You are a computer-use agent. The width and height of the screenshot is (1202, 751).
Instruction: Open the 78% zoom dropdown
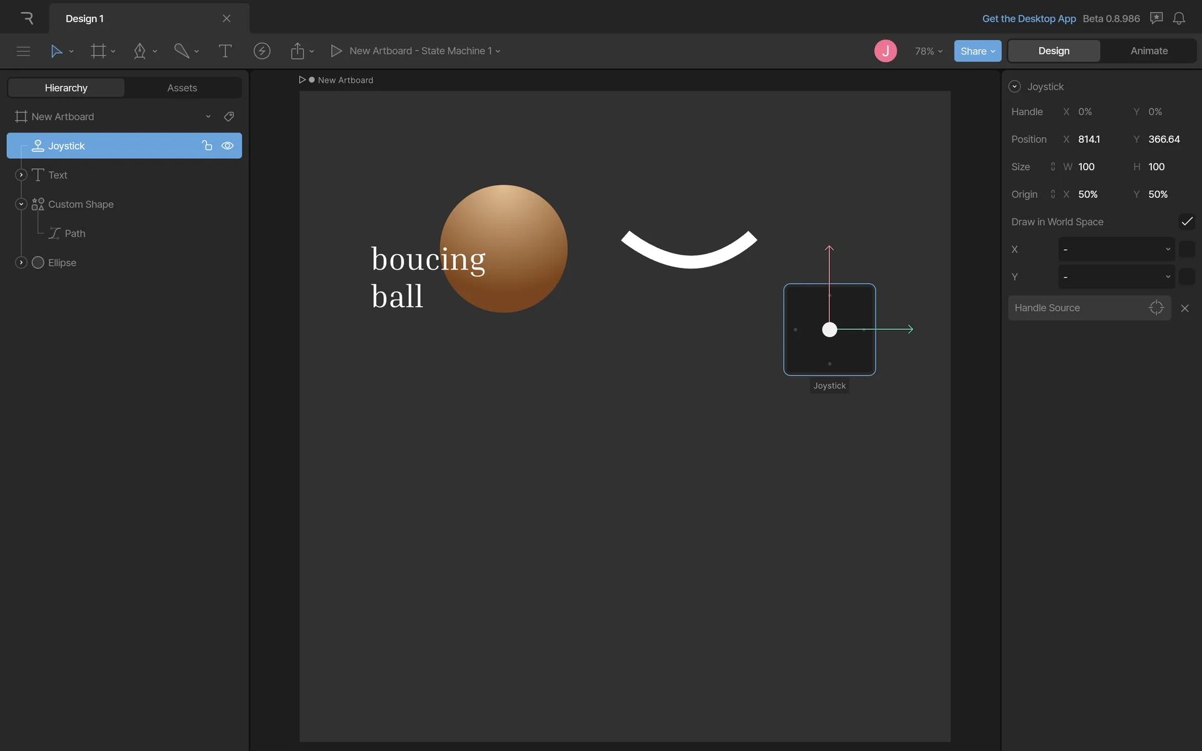coord(928,51)
